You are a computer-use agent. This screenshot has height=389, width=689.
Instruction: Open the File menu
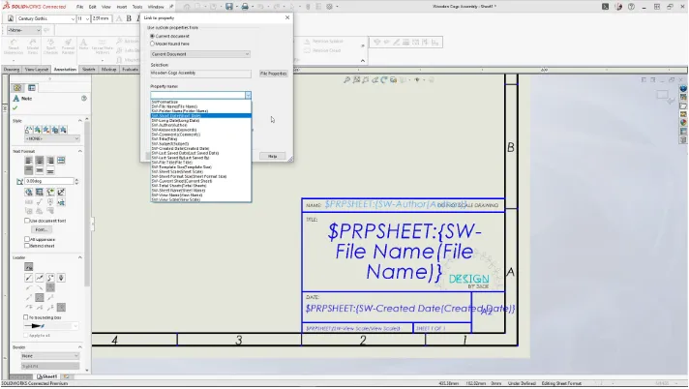79,7
